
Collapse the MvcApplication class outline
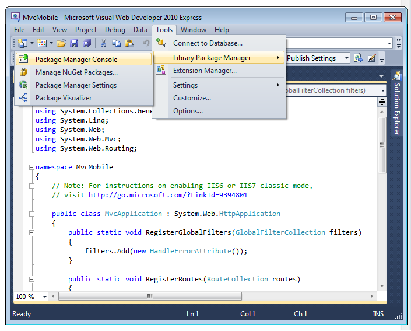(31, 214)
